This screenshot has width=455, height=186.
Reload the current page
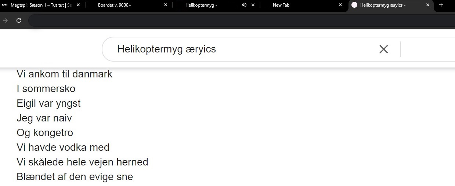[19, 21]
